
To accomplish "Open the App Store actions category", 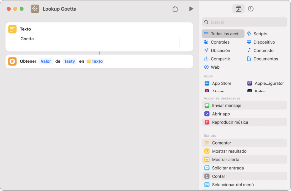I will coord(222,83).
